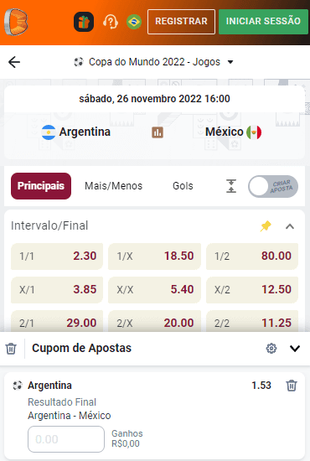310x461 pixels.
Task: Open the support headset help icon
Action: pos(111,22)
